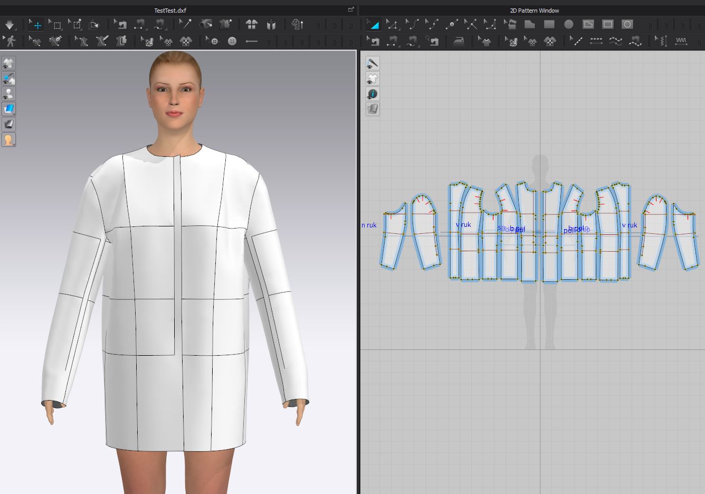Toggle avatar display in 3D view
The width and height of the screenshot is (705, 494).
(8, 94)
